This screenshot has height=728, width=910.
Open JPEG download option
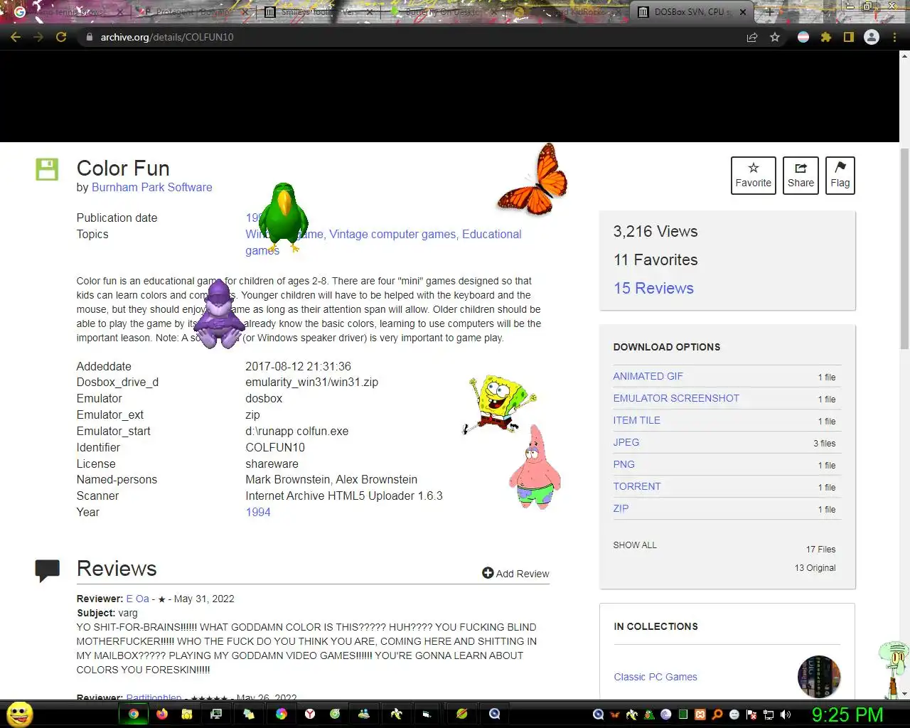coord(626,442)
